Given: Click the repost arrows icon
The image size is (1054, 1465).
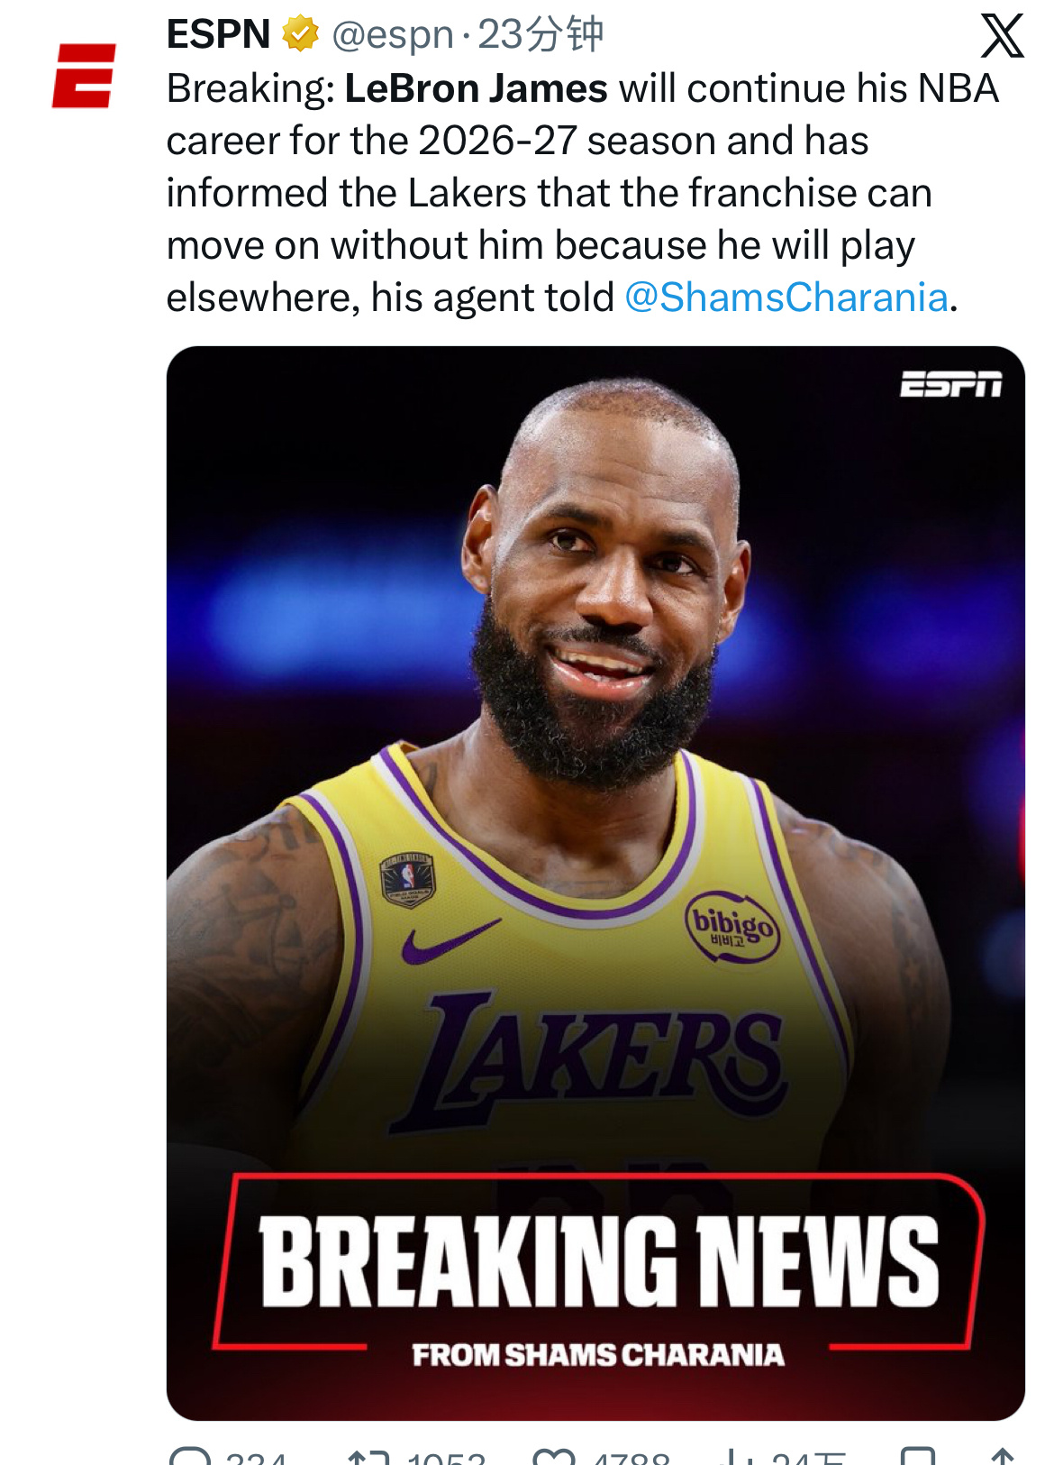Looking at the screenshot, I should [369, 1455].
